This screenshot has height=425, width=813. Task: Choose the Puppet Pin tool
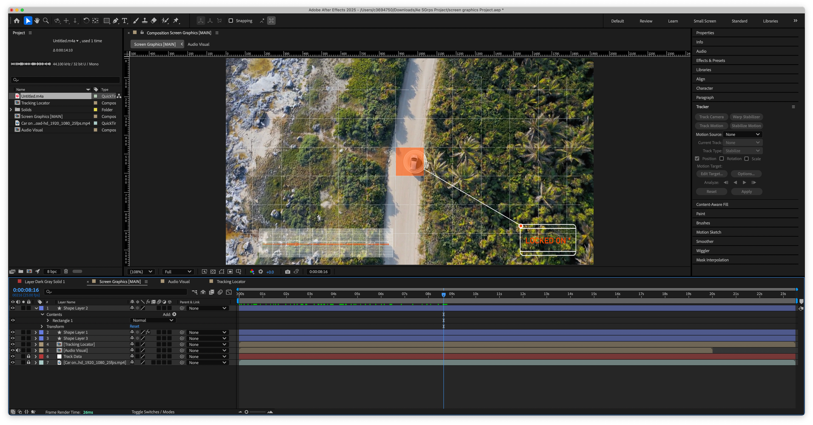tap(176, 21)
